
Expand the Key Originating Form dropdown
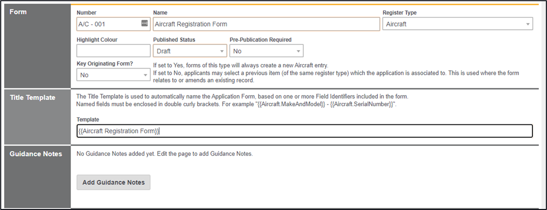[x=113, y=75]
